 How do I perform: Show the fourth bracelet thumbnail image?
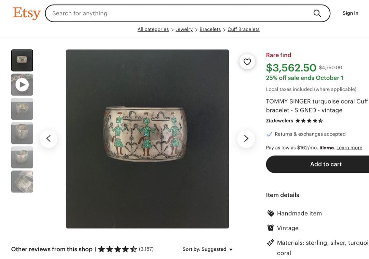pyautogui.click(x=22, y=133)
